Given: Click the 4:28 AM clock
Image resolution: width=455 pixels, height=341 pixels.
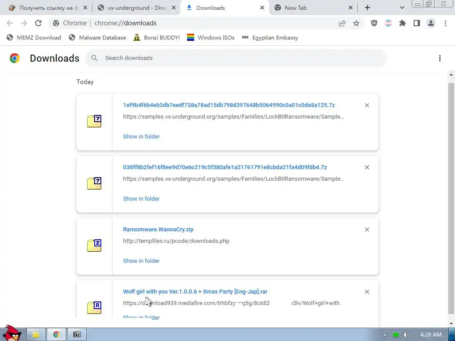Looking at the screenshot, I should tap(431, 335).
